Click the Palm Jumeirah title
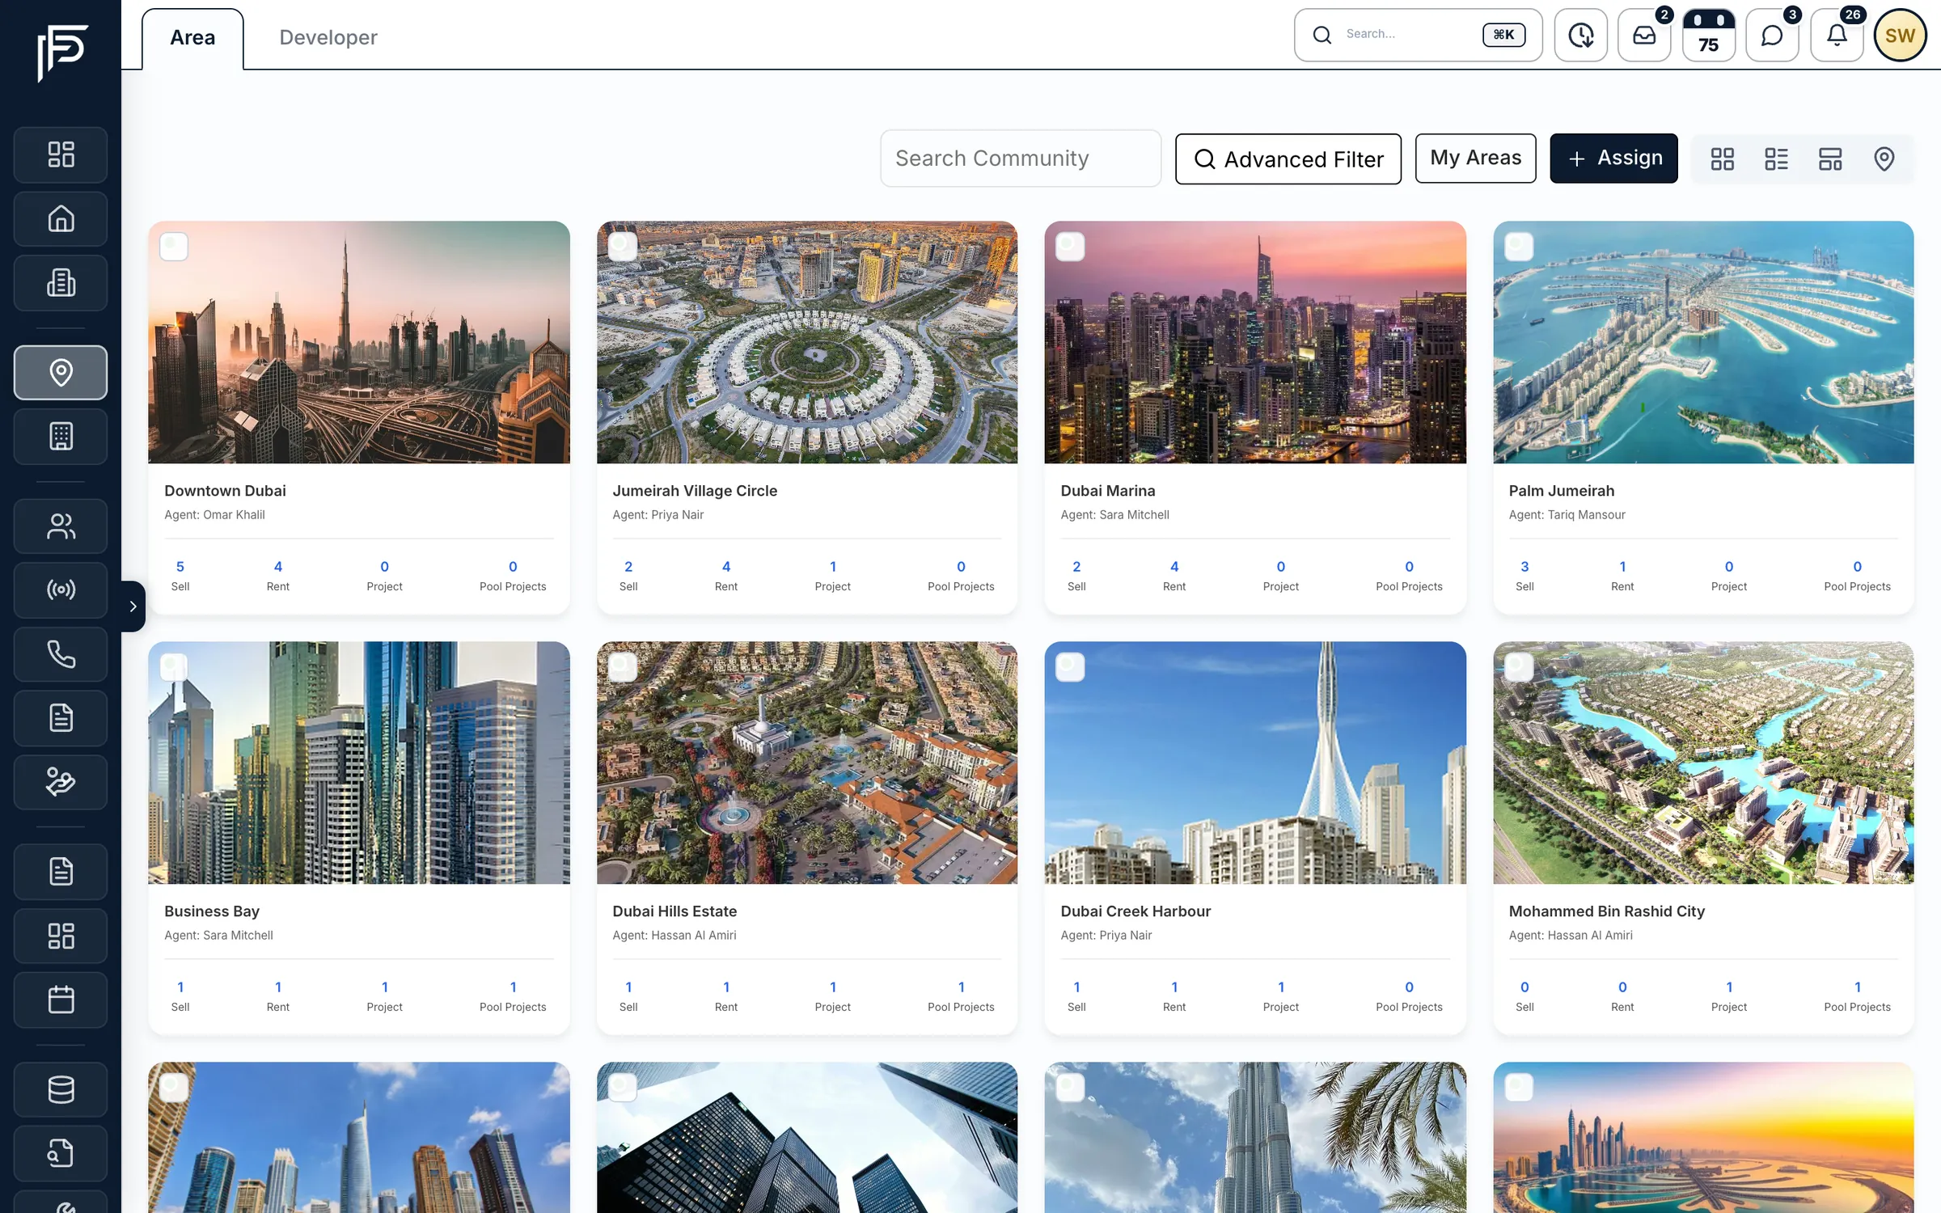Viewport: 1941px width, 1213px height. [x=1561, y=491]
